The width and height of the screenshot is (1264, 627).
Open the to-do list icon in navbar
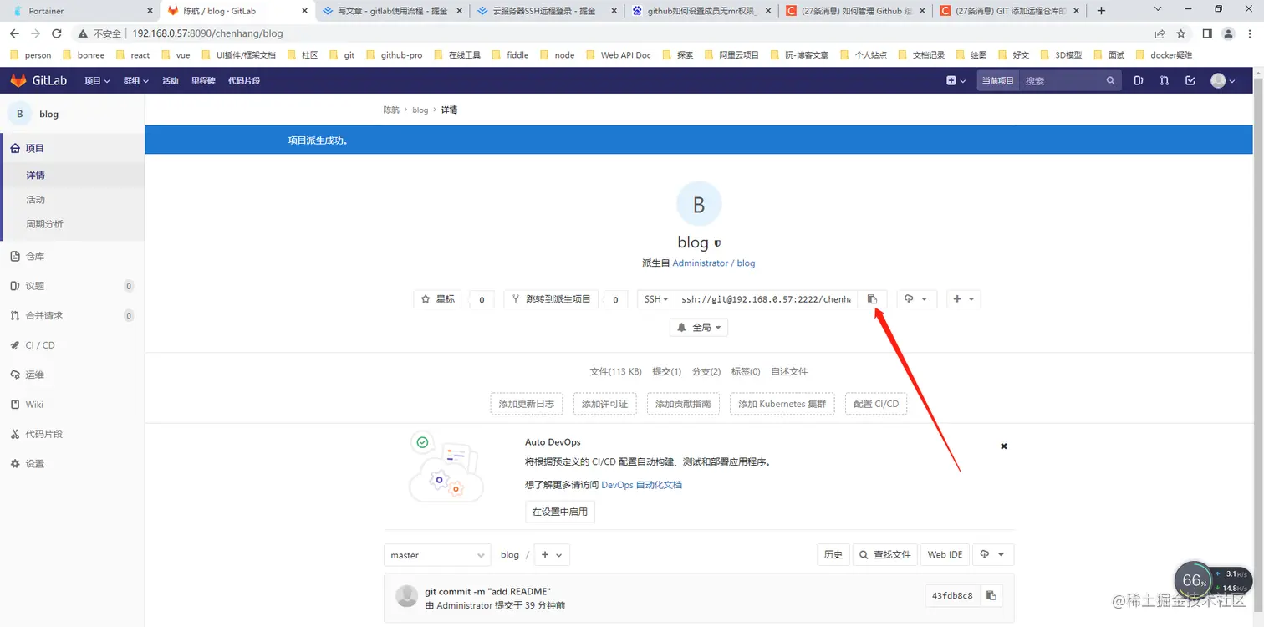pos(1190,80)
